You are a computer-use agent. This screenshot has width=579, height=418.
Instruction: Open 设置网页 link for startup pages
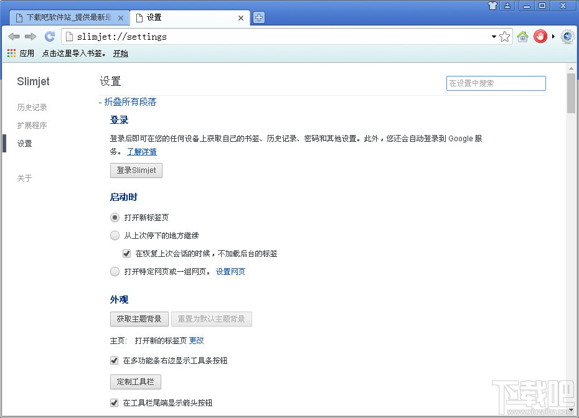tap(230, 271)
